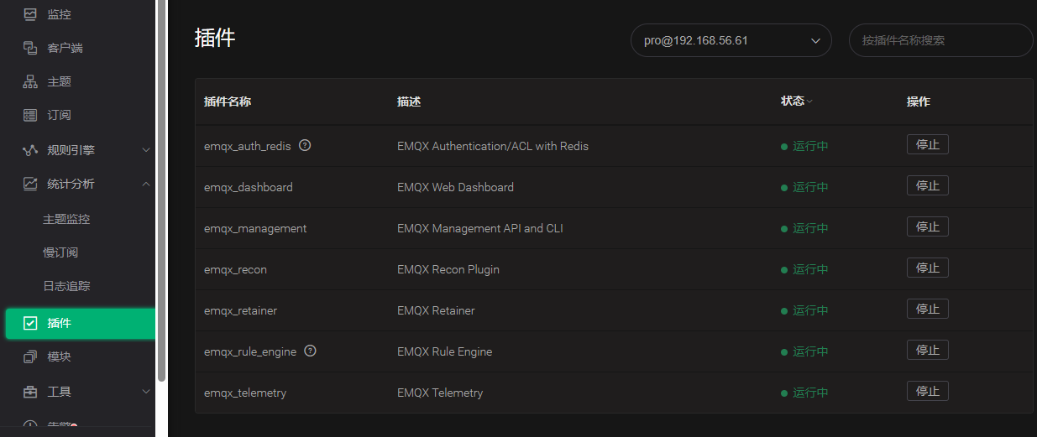Viewport: 1037px width, 437px height.
Task: Stop the emqx_telemetry plugin
Action: 927,392
